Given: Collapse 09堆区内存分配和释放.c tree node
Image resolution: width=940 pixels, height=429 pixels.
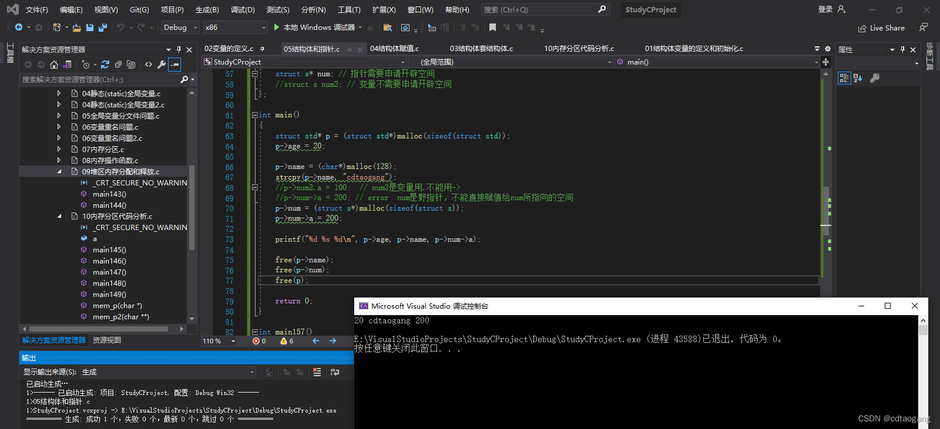Looking at the screenshot, I should click(59, 172).
